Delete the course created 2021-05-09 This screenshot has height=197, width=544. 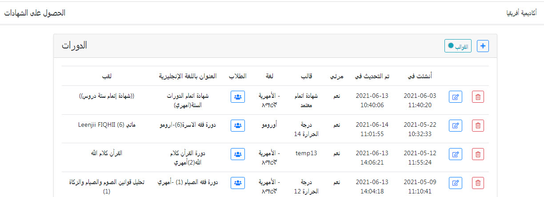coord(478,183)
